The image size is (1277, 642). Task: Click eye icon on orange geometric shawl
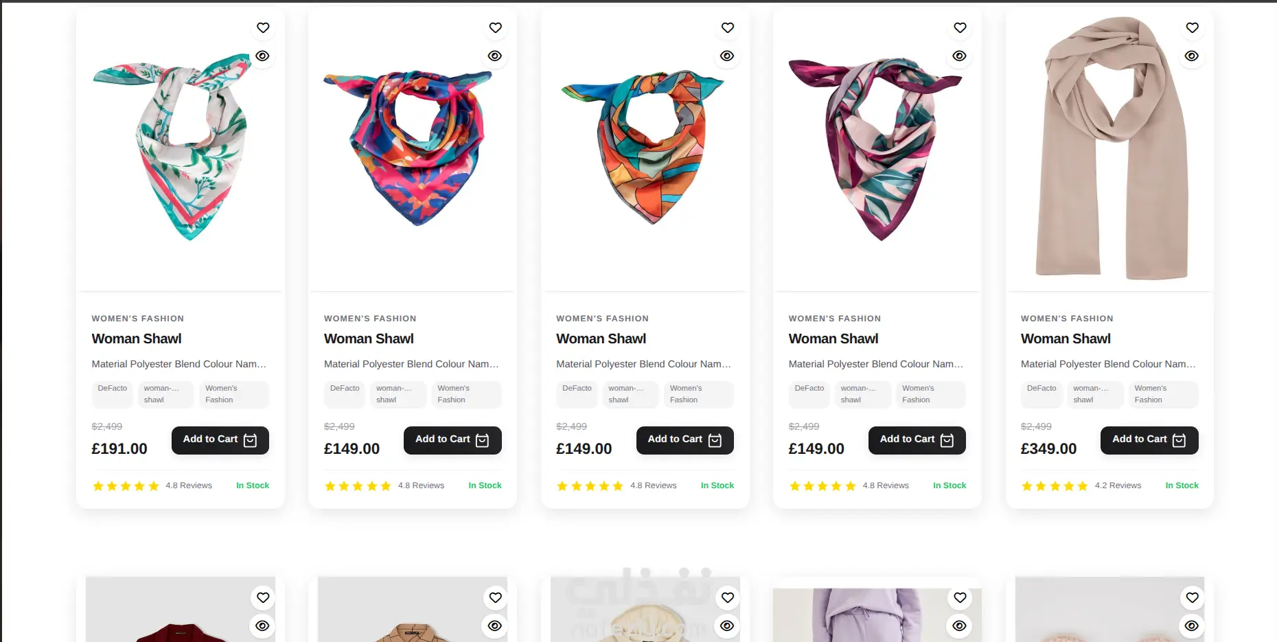(x=727, y=56)
